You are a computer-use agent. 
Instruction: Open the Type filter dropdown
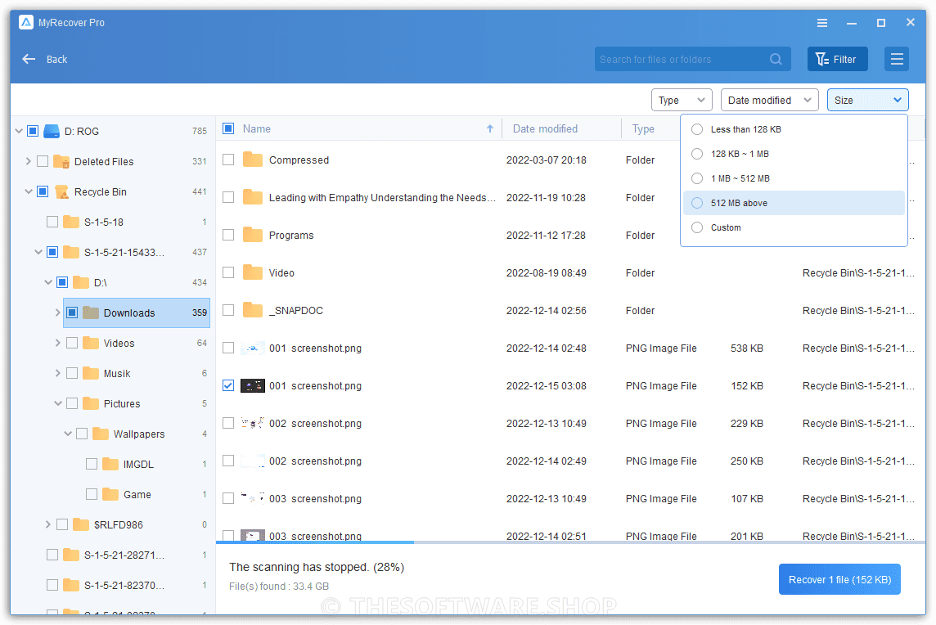coord(682,100)
